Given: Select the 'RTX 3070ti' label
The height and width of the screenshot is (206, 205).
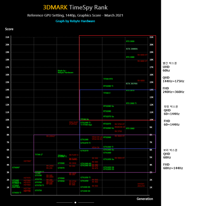Looking at the screenshot, I should [132, 84].
